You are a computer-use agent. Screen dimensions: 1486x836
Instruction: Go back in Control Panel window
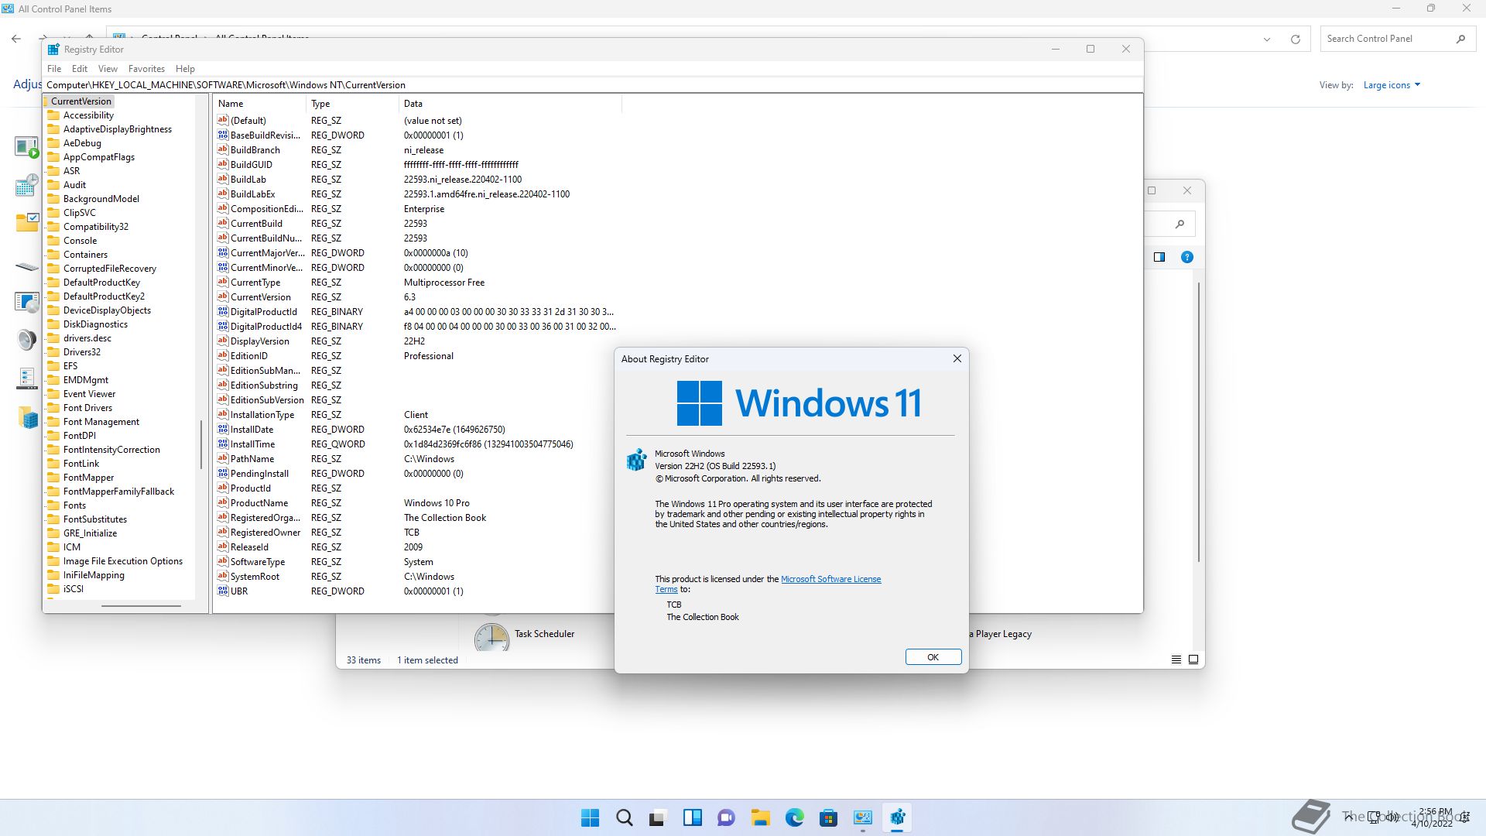(x=16, y=39)
